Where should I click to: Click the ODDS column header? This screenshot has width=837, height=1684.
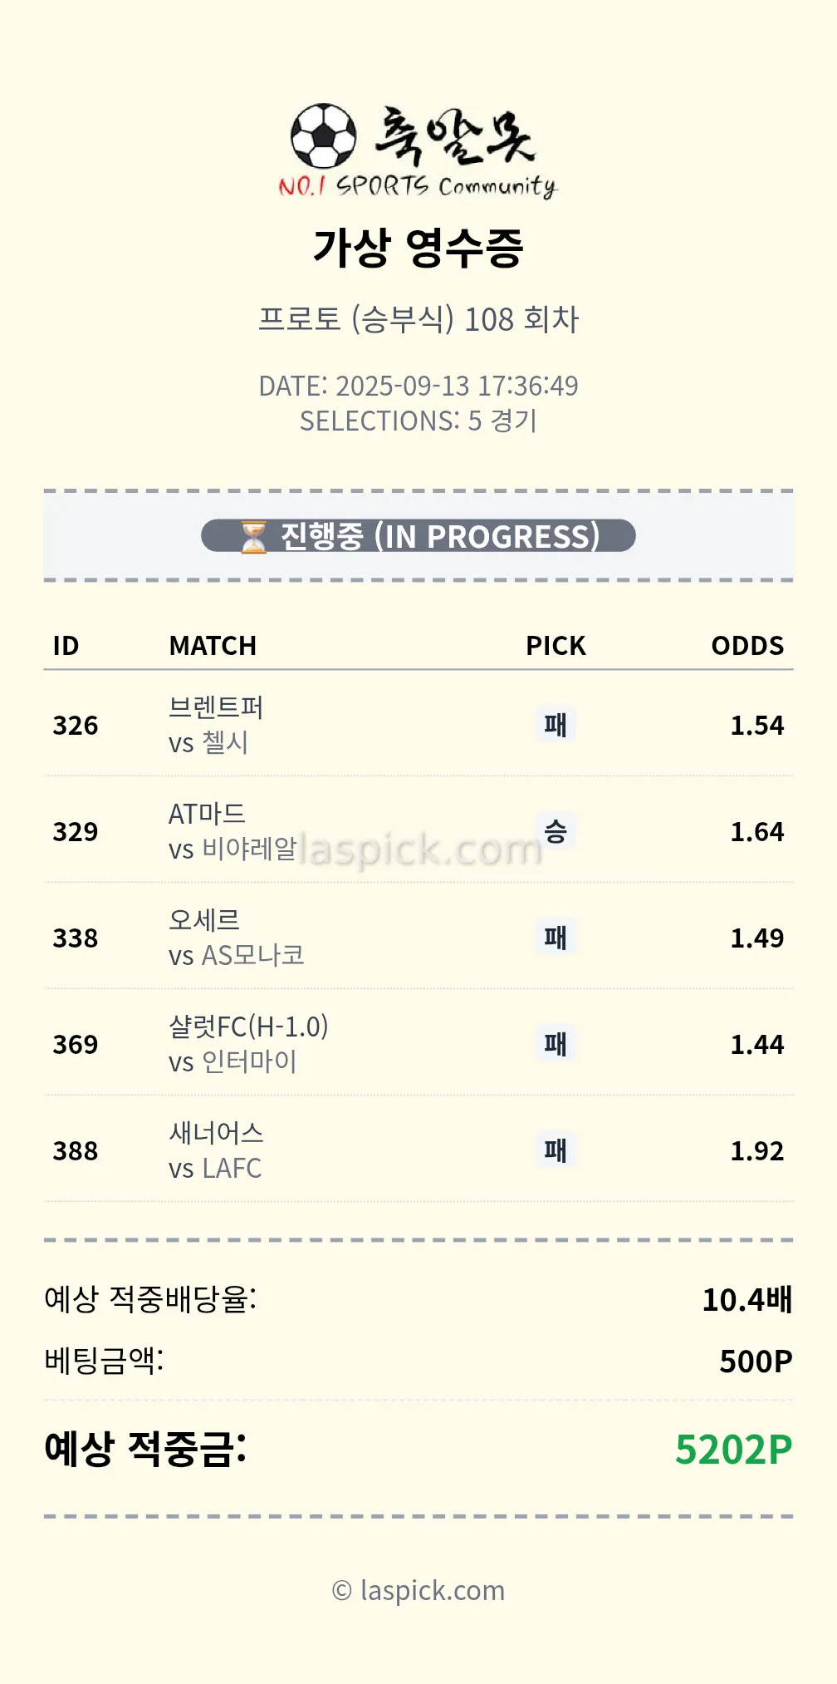[747, 646]
